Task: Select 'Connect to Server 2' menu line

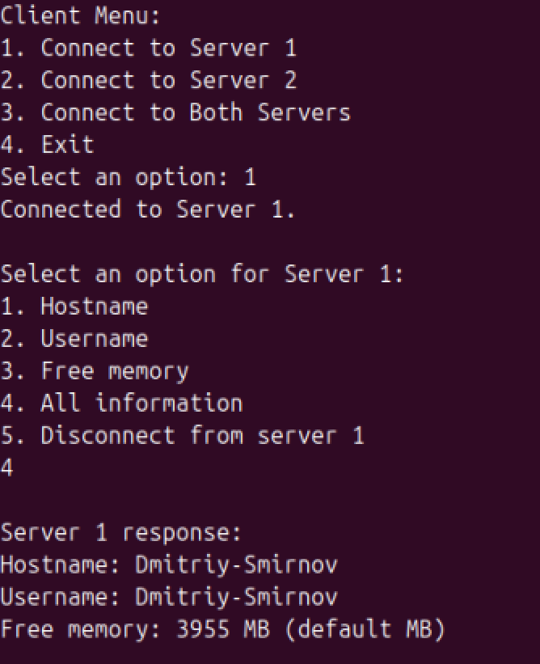Action: point(148,79)
